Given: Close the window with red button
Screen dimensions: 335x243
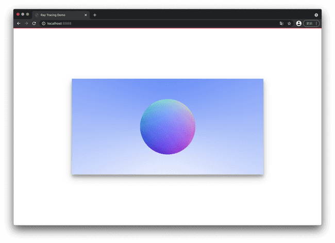Looking at the screenshot, I should click(x=18, y=14).
